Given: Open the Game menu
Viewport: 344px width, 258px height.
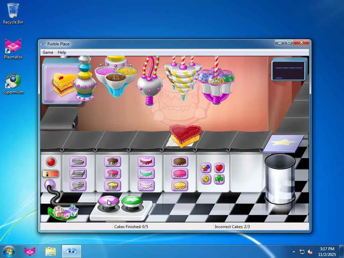Looking at the screenshot, I should [48, 52].
